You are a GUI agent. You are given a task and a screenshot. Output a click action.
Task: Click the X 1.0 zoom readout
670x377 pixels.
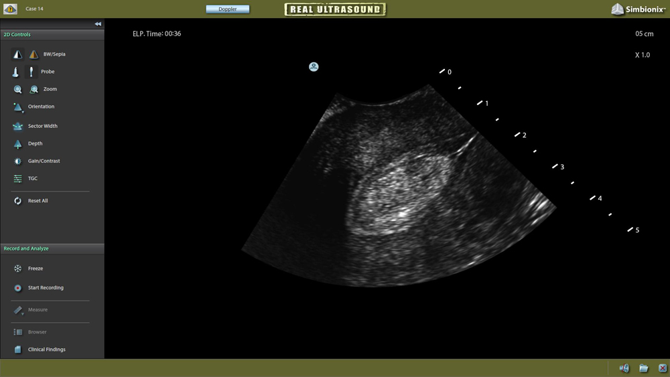click(643, 55)
